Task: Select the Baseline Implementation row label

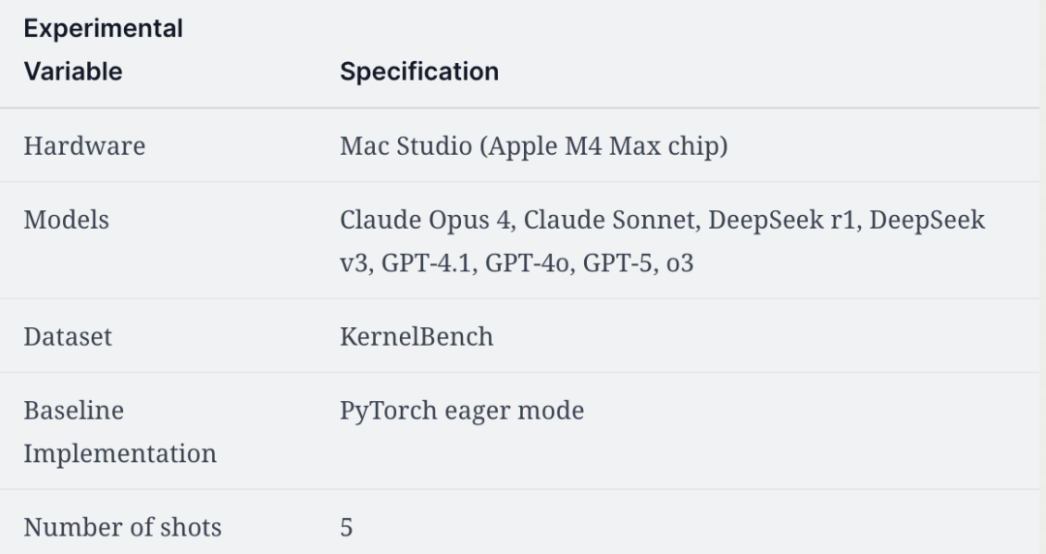Action: pyautogui.click(x=120, y=432)
